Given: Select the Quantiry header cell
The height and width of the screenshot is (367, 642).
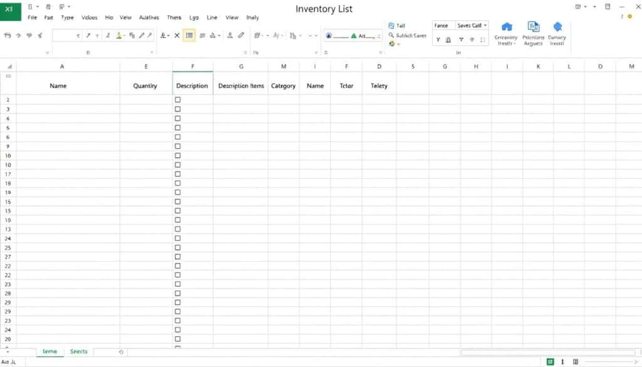Looking at the screenshot, I should (145, 83).
